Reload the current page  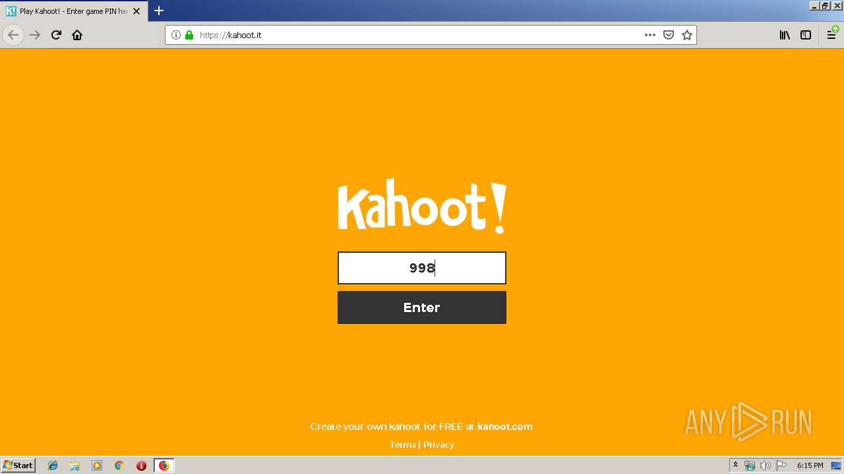56,35
